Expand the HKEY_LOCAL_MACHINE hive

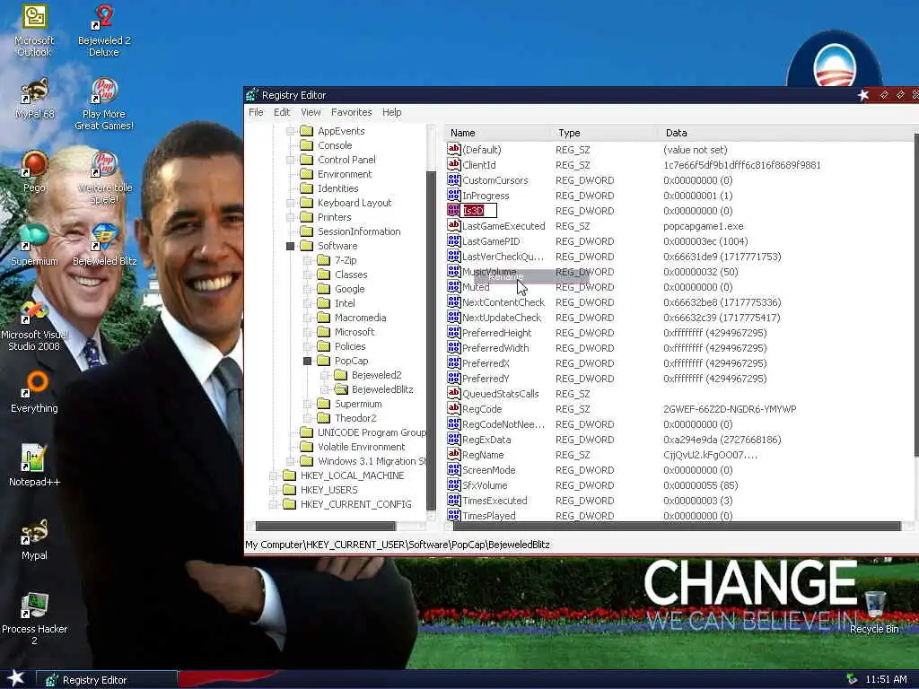[x=273, y=475]
